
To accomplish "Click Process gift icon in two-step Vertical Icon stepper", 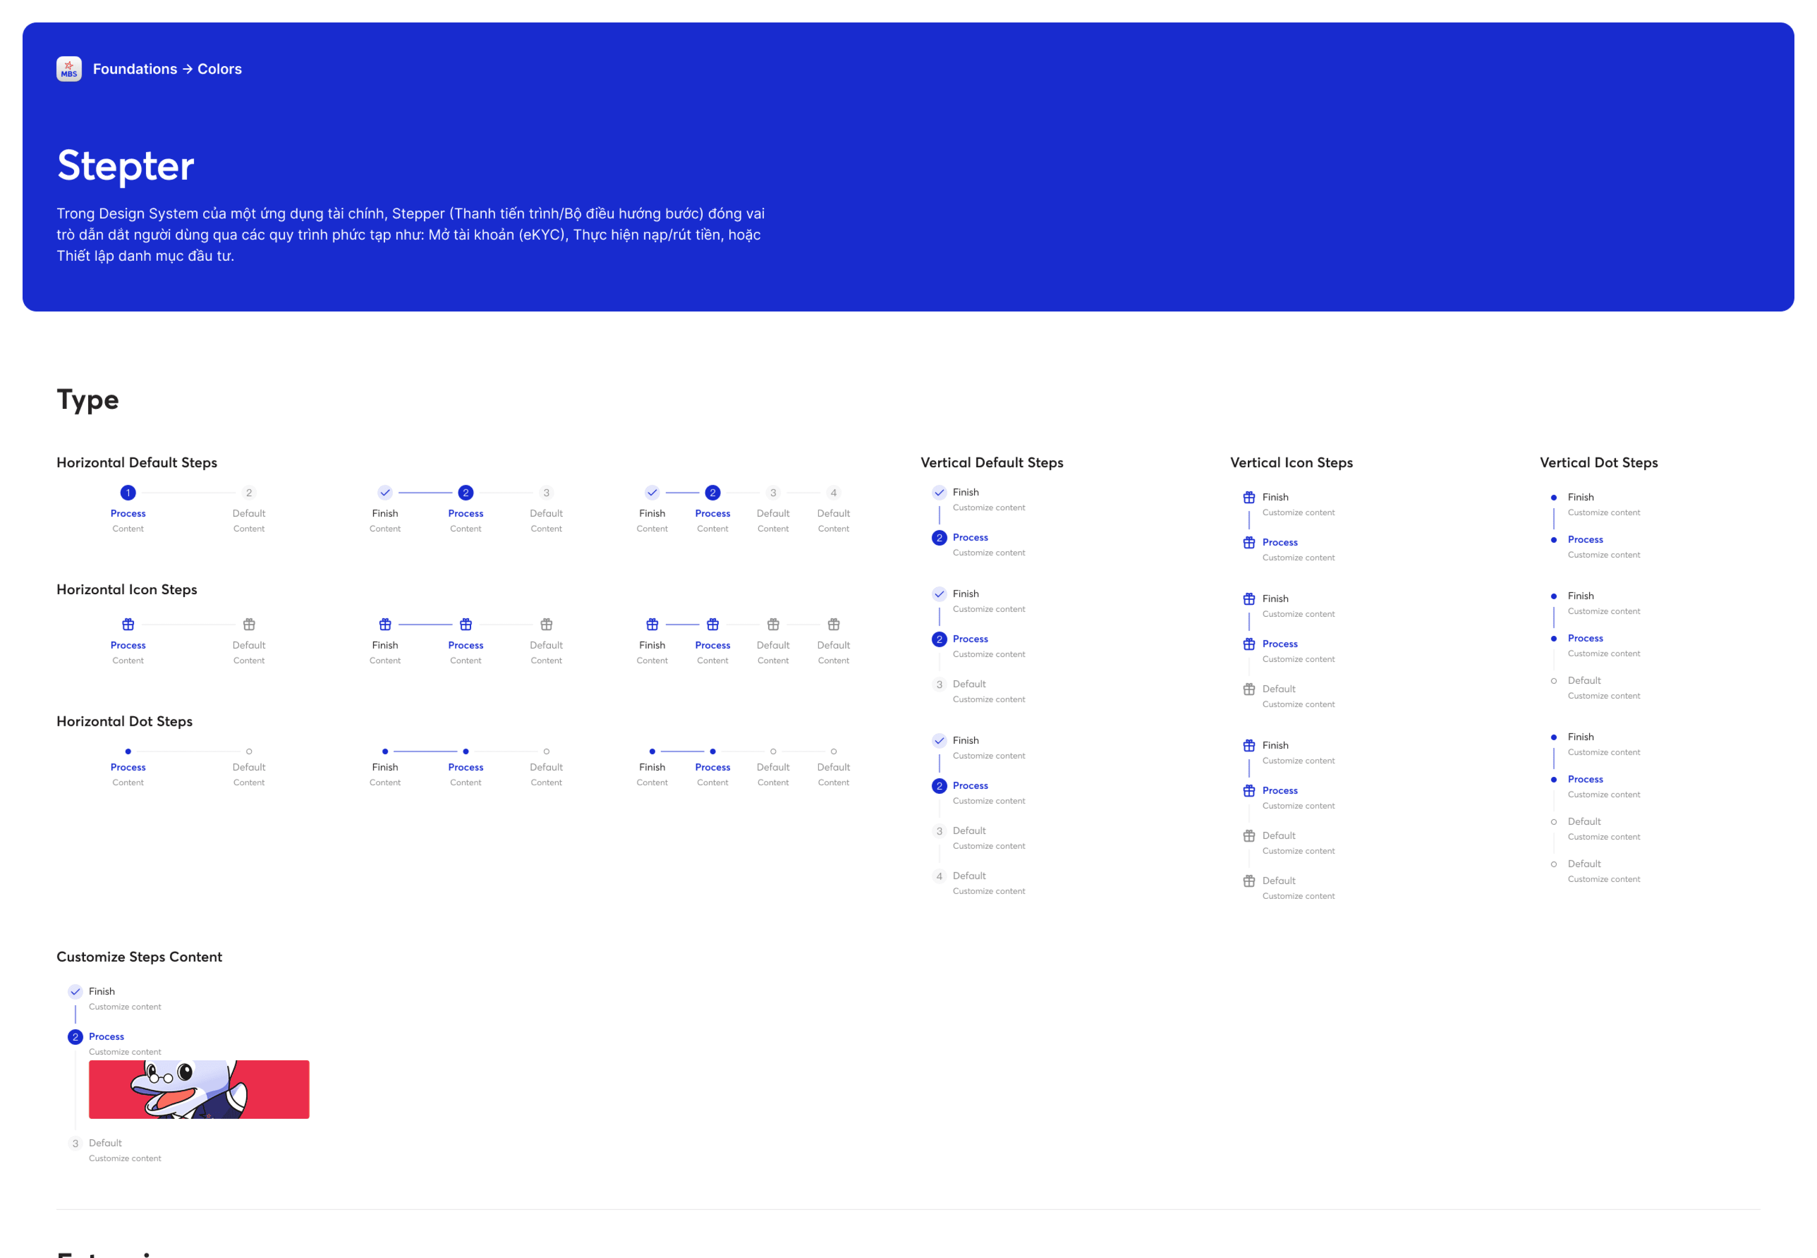I will [x=1249, y=542].
